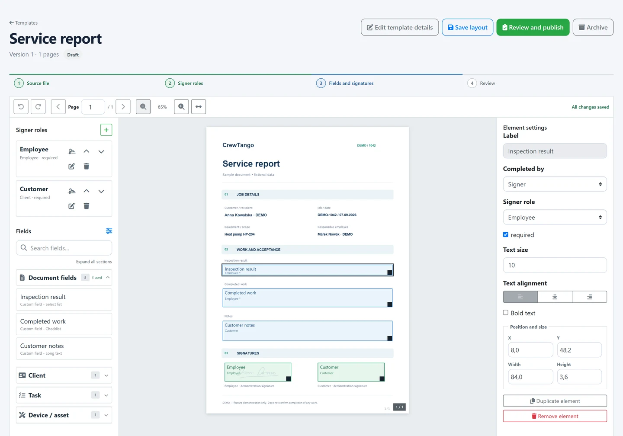Go to the Signer roles step

pyautogui.click(x=184, y=83)
